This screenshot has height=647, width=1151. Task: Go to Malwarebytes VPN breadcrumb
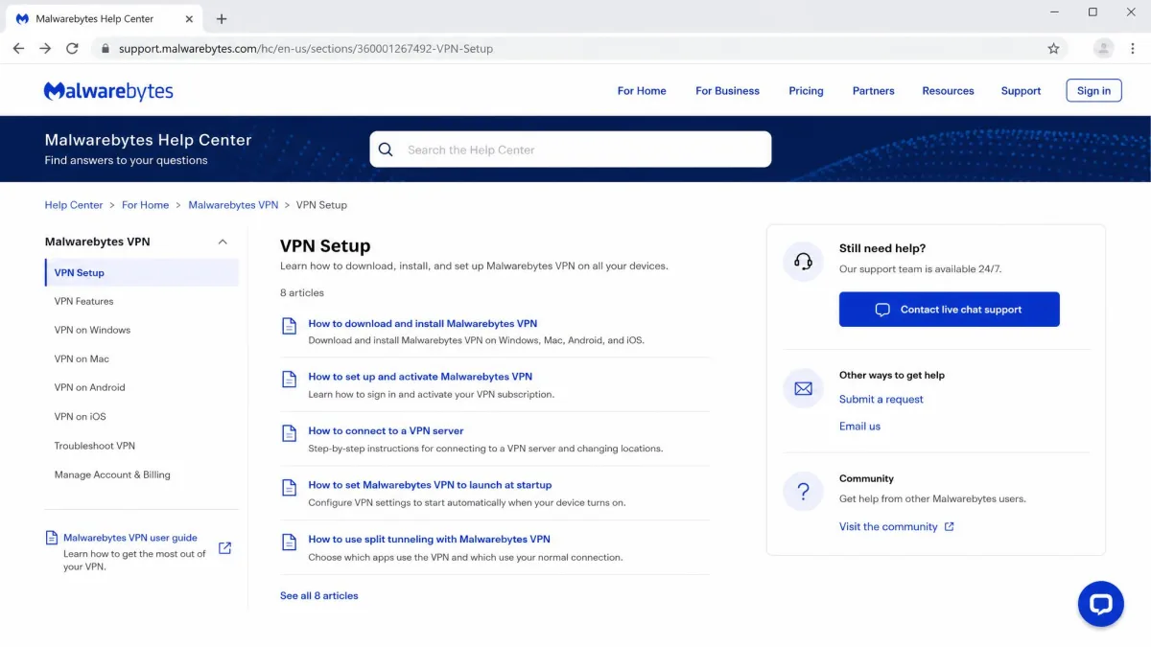(x=233, y=205)
